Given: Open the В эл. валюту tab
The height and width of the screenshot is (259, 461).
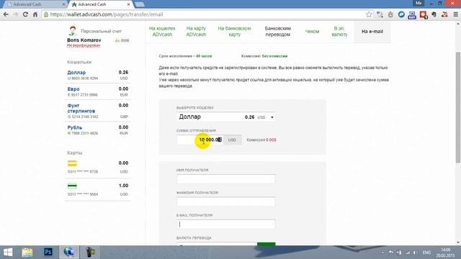Looking at the screenshot, I should point(339,32).
